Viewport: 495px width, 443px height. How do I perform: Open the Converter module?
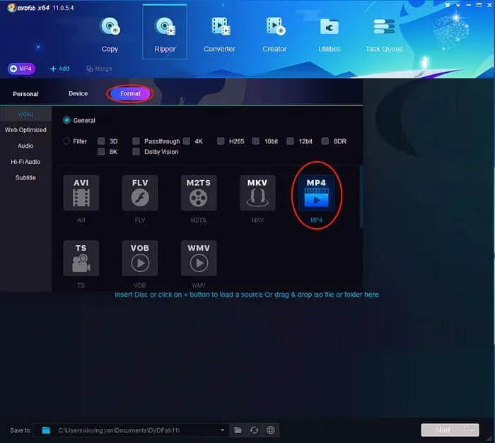(x=219, y=35)
